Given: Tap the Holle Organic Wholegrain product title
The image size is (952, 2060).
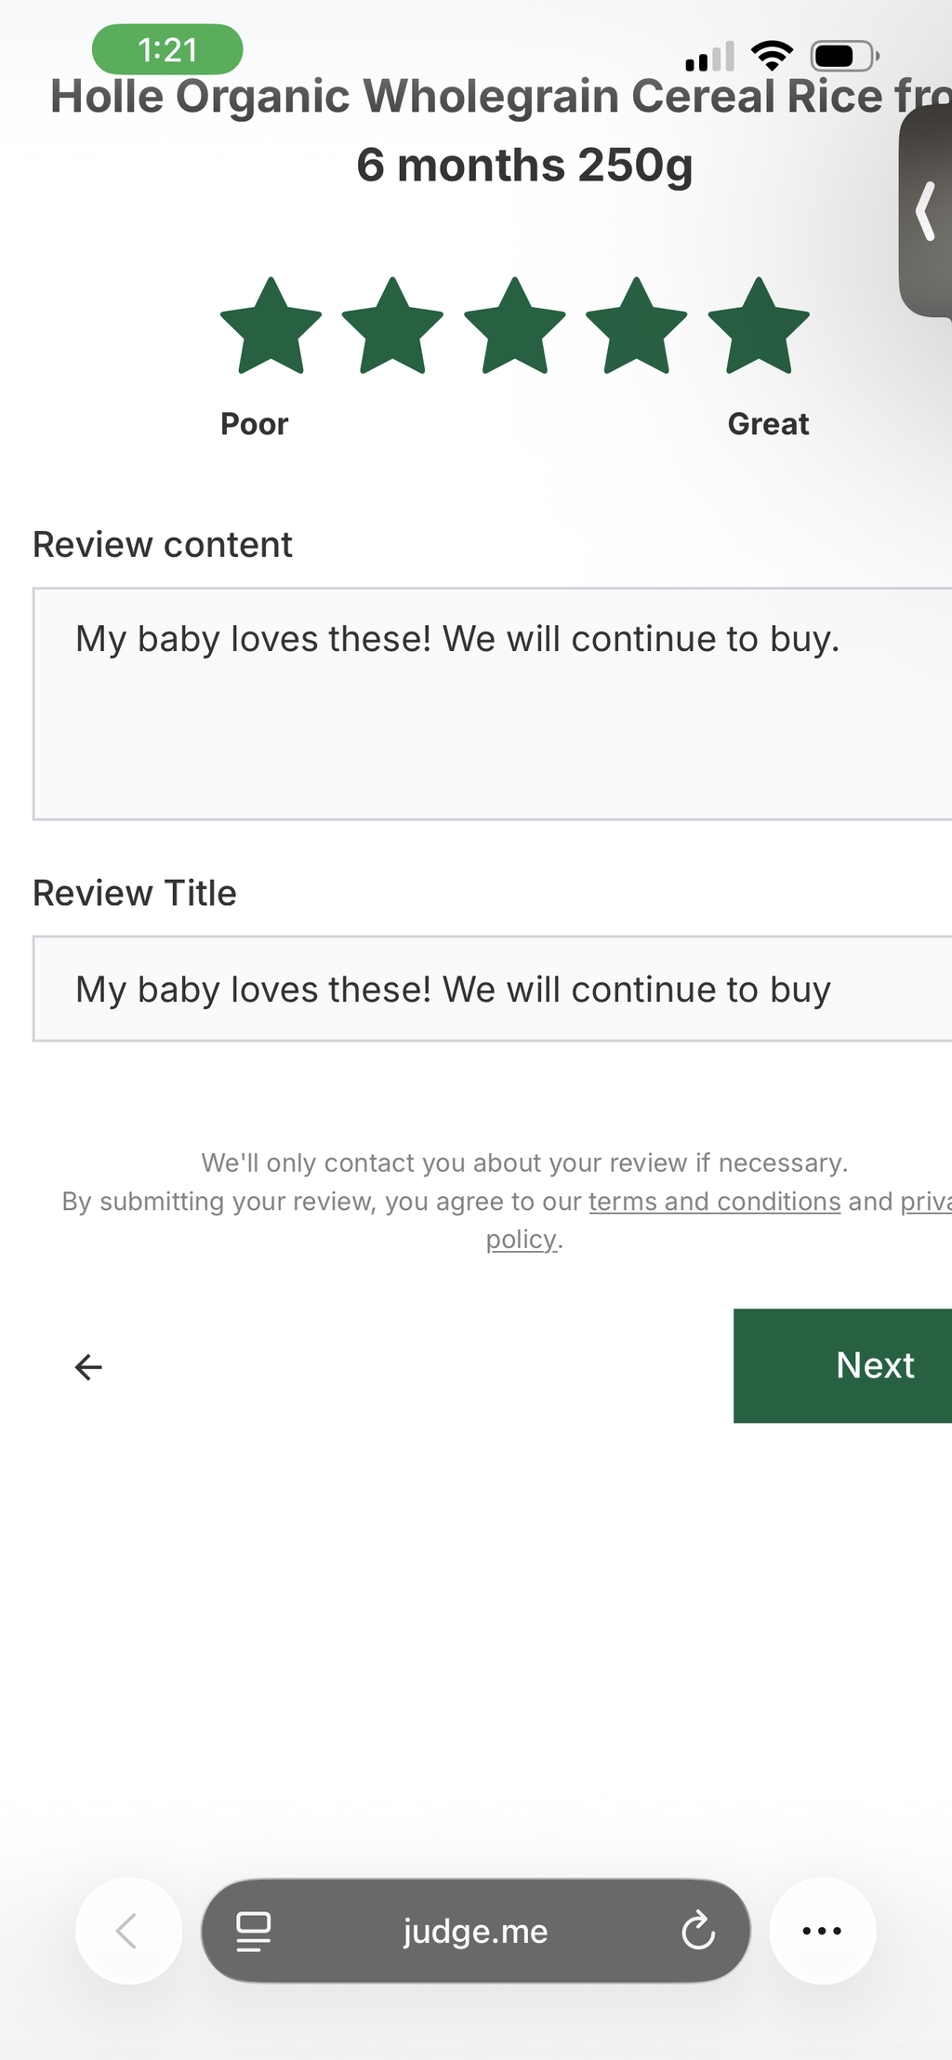Looking at the screenshot, I should 502,131.
